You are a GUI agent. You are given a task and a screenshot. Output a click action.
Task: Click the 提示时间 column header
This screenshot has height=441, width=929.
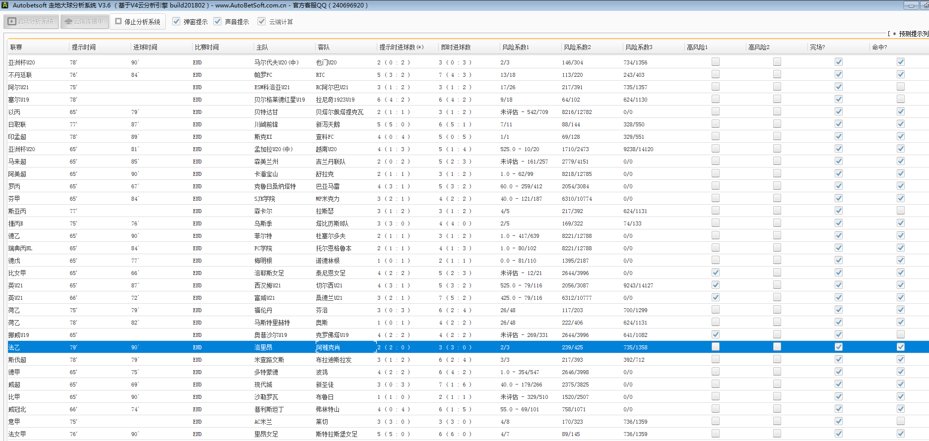tap(83, 47)
